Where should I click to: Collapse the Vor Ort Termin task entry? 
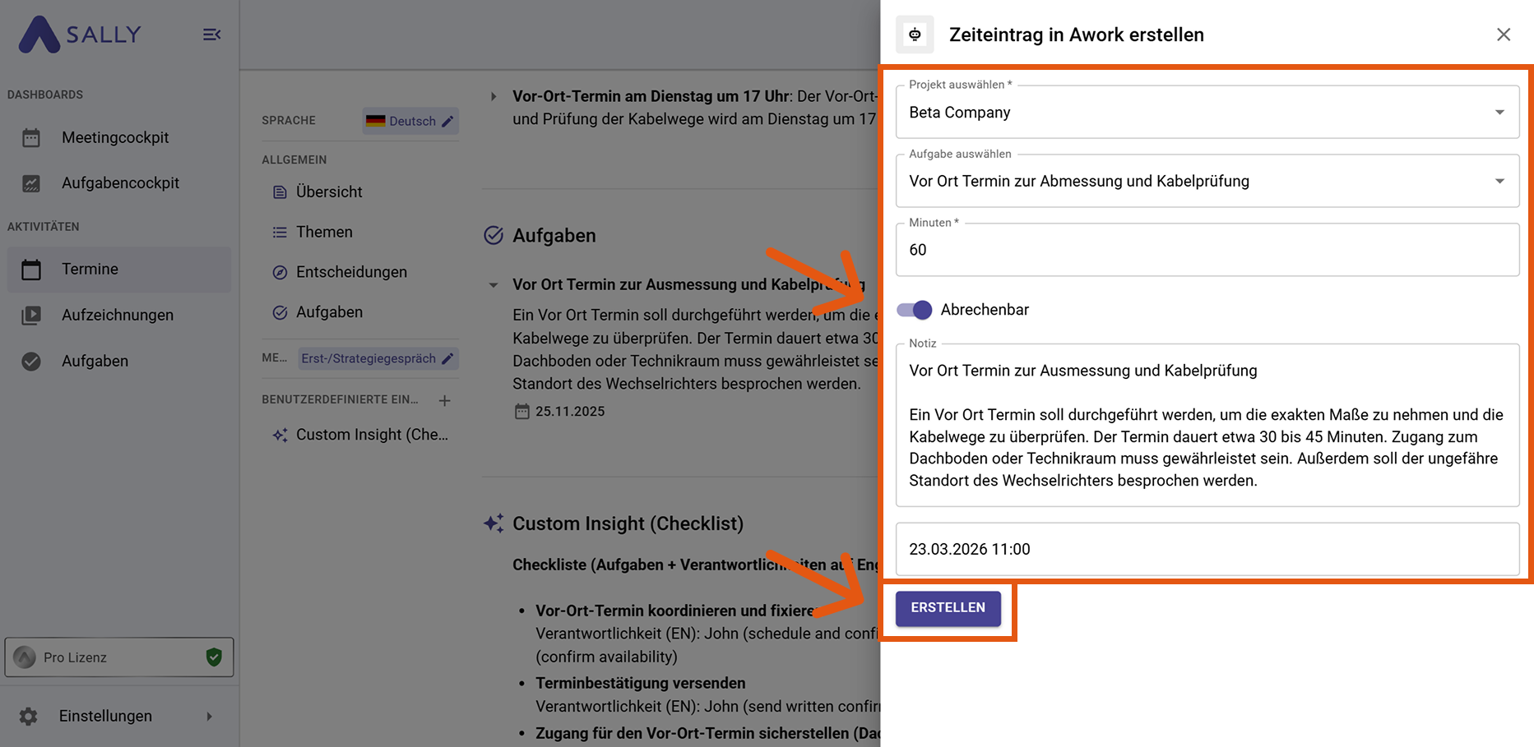point(494,285)
